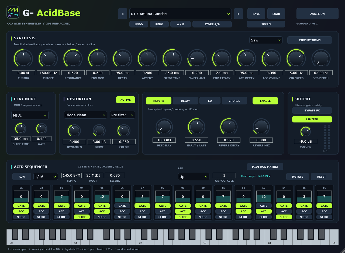
Task: Open the TOOLS menu button
Action: point(266,24)
